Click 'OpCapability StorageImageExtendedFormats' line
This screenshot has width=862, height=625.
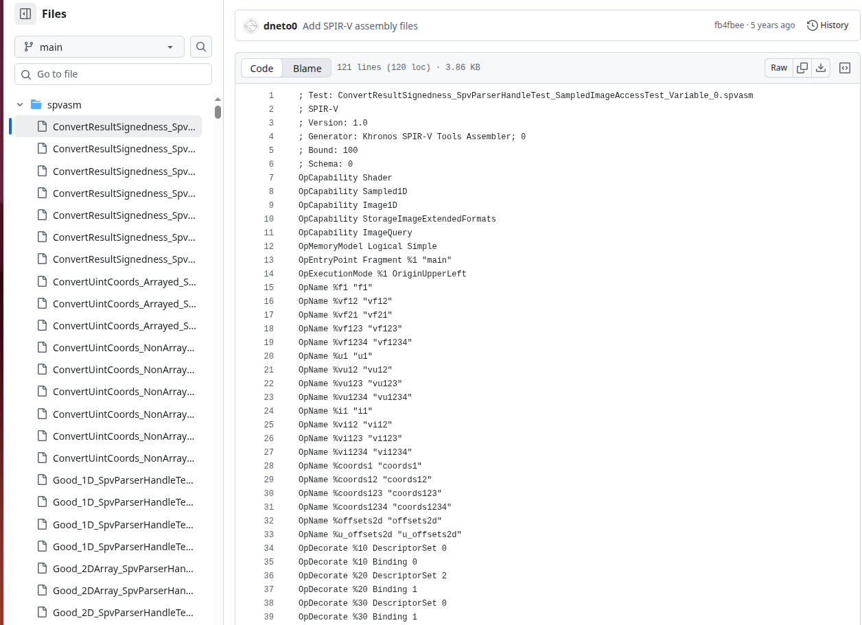(x=397, y=219)
